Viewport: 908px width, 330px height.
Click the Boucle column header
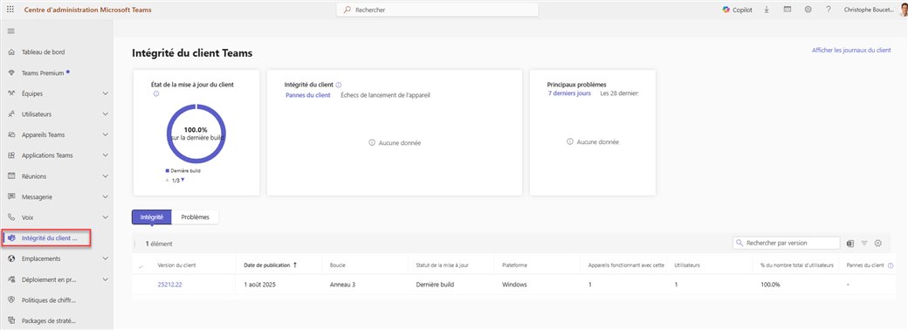pos(338,265)
